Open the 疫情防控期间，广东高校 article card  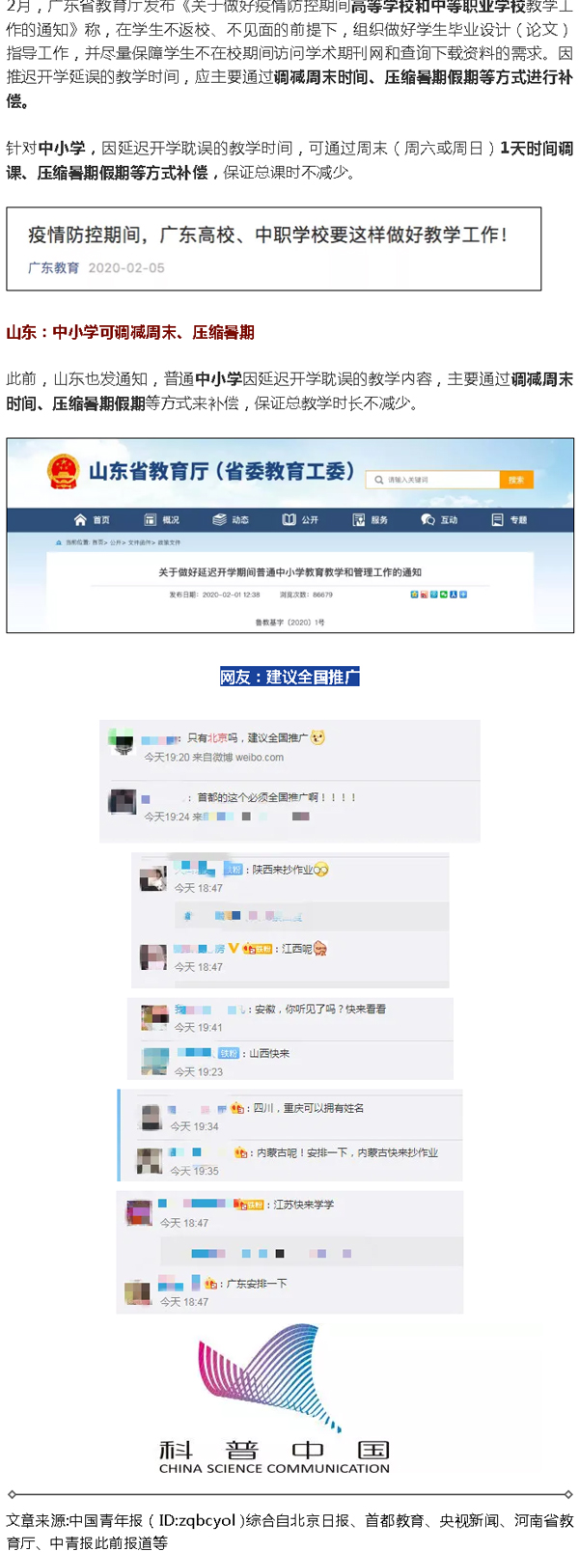tap(273, 248)
